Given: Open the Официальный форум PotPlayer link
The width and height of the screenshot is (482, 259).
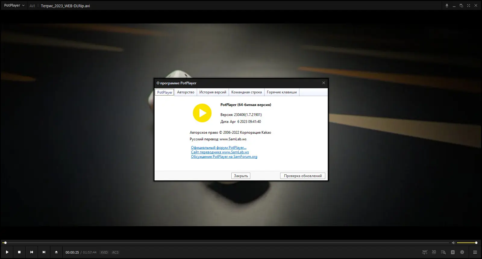Looking at the screenshot, I should 219,148.
